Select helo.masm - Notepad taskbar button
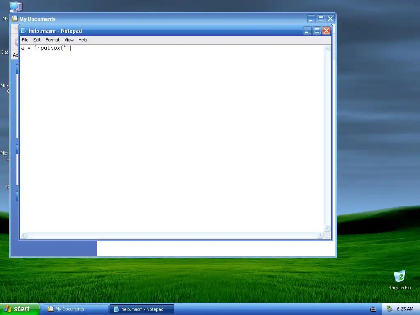This screenshot has width=420, height=315. 142,309
